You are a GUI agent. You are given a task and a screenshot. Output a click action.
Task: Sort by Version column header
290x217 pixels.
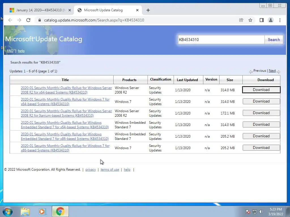(x=211, y=79)
